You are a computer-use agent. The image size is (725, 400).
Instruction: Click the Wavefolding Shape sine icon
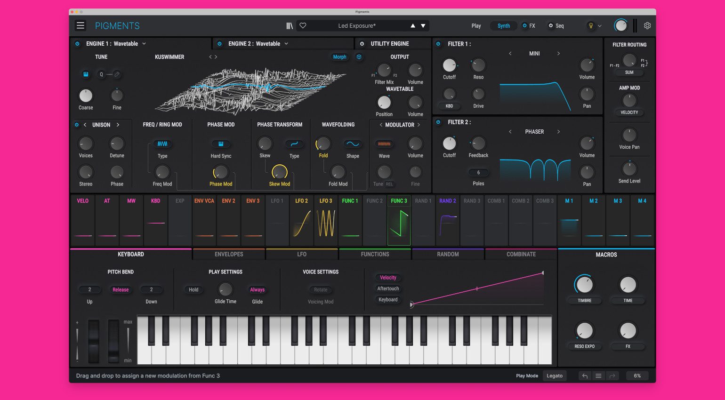click(353, 144)
